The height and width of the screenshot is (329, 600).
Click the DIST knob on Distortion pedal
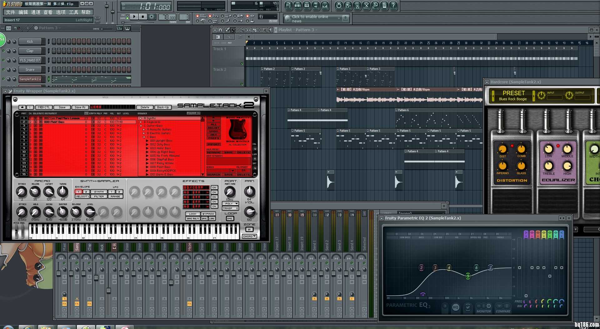coord(502,149)
